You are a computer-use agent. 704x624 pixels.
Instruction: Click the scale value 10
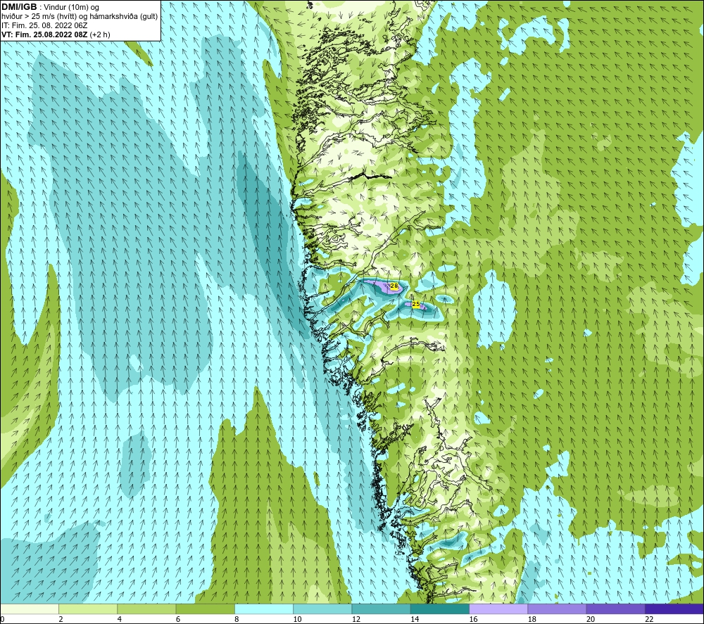point(297,619)
